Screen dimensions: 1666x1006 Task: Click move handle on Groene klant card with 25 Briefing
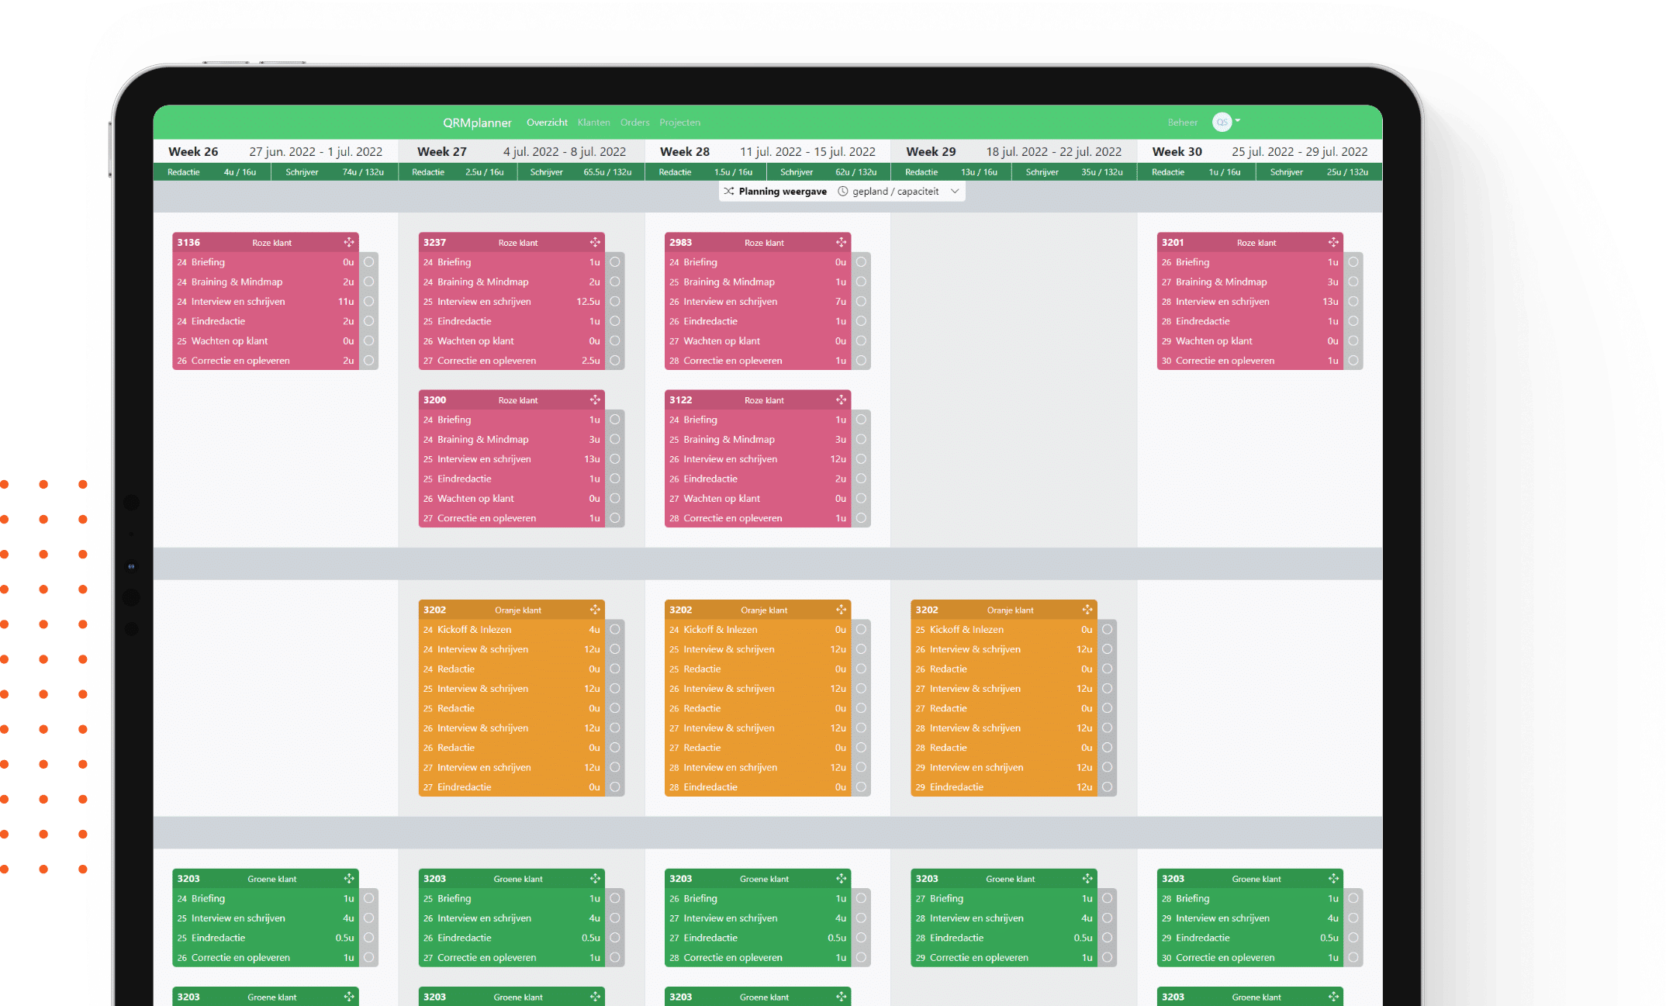pos(595,879)
